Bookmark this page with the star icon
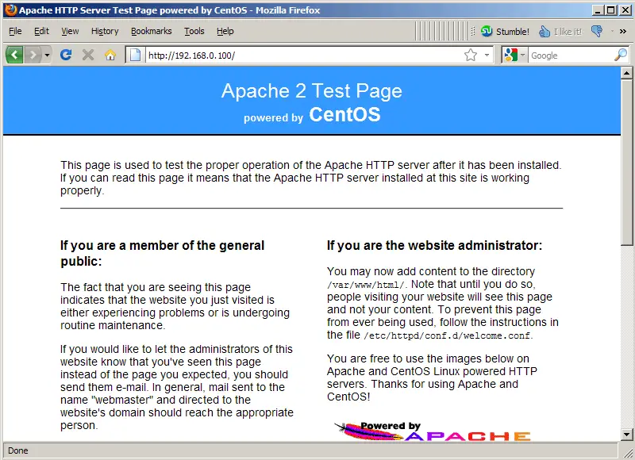 click(471, 55)
